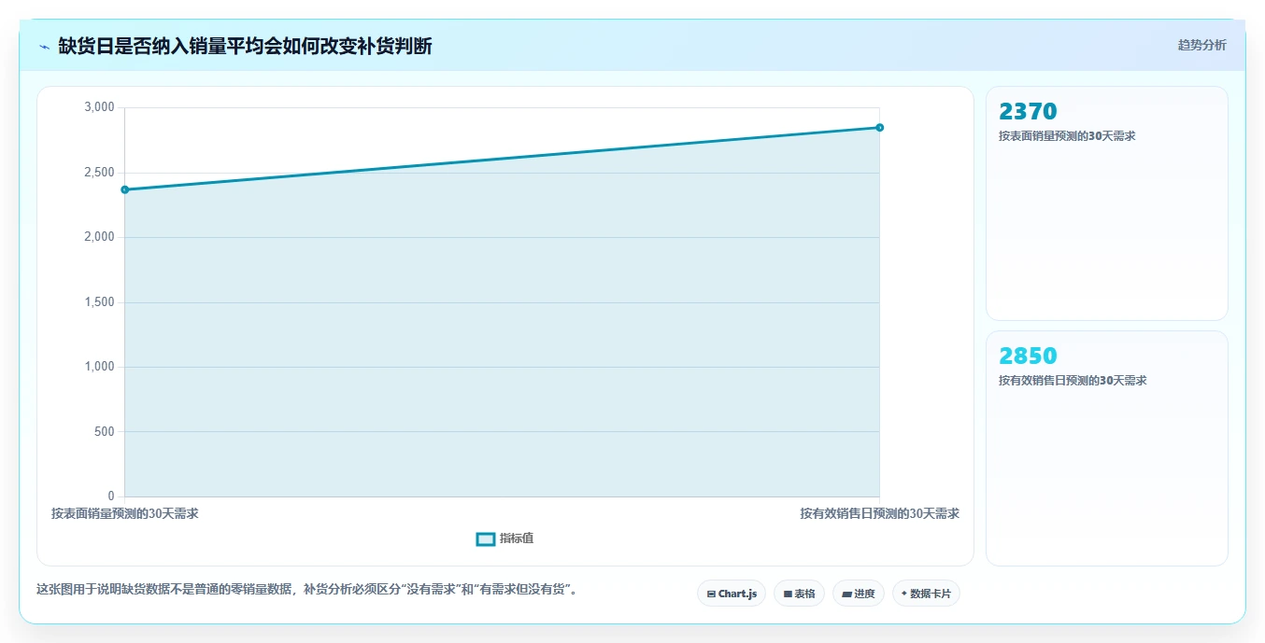This screenshot has height=643, width=1265.
Task: Click the y-axis tick 2,500
Action: 99,173
